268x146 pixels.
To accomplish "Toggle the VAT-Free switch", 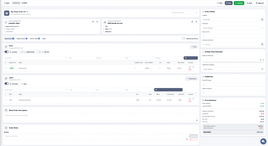I will [x=39, y=52].
